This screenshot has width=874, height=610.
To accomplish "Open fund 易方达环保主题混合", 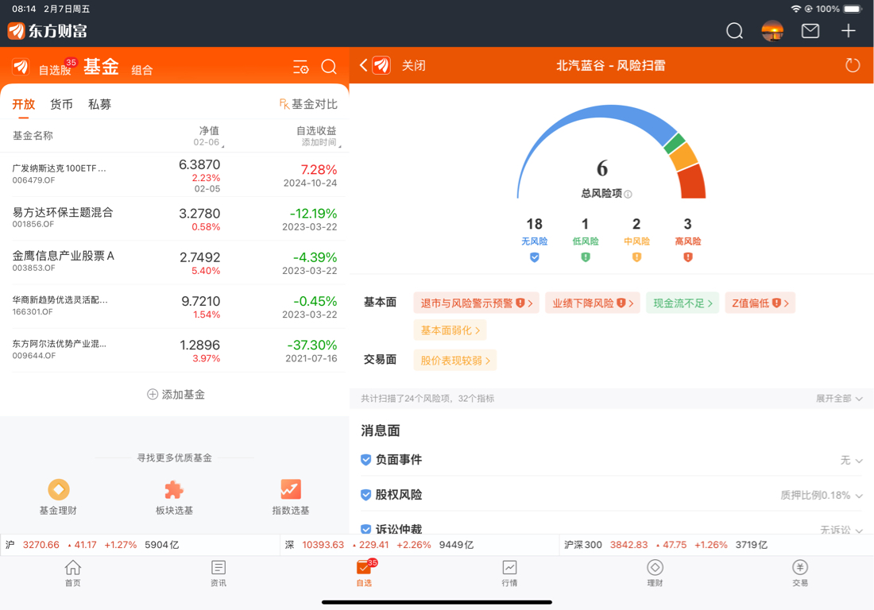I will 175,218.
